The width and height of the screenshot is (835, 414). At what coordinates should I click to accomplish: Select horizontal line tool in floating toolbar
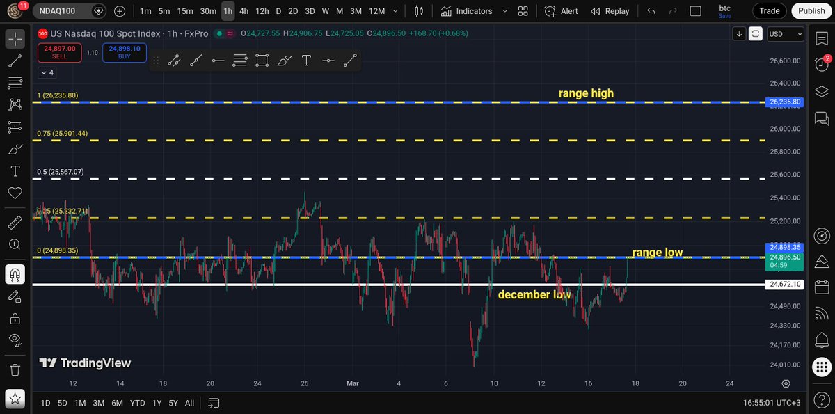click(x=328, y=61)
